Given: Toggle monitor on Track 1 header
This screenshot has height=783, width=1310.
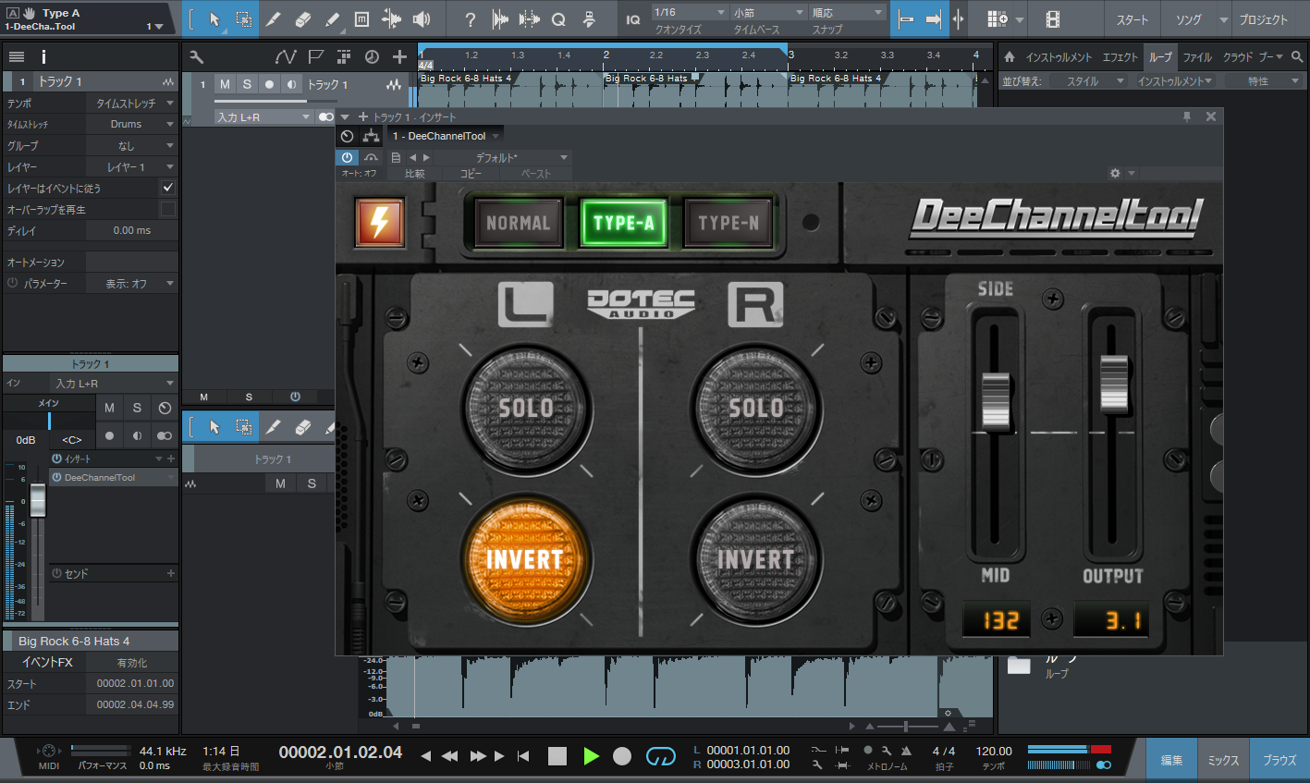Looking at the screenshot, I should 291,84.
